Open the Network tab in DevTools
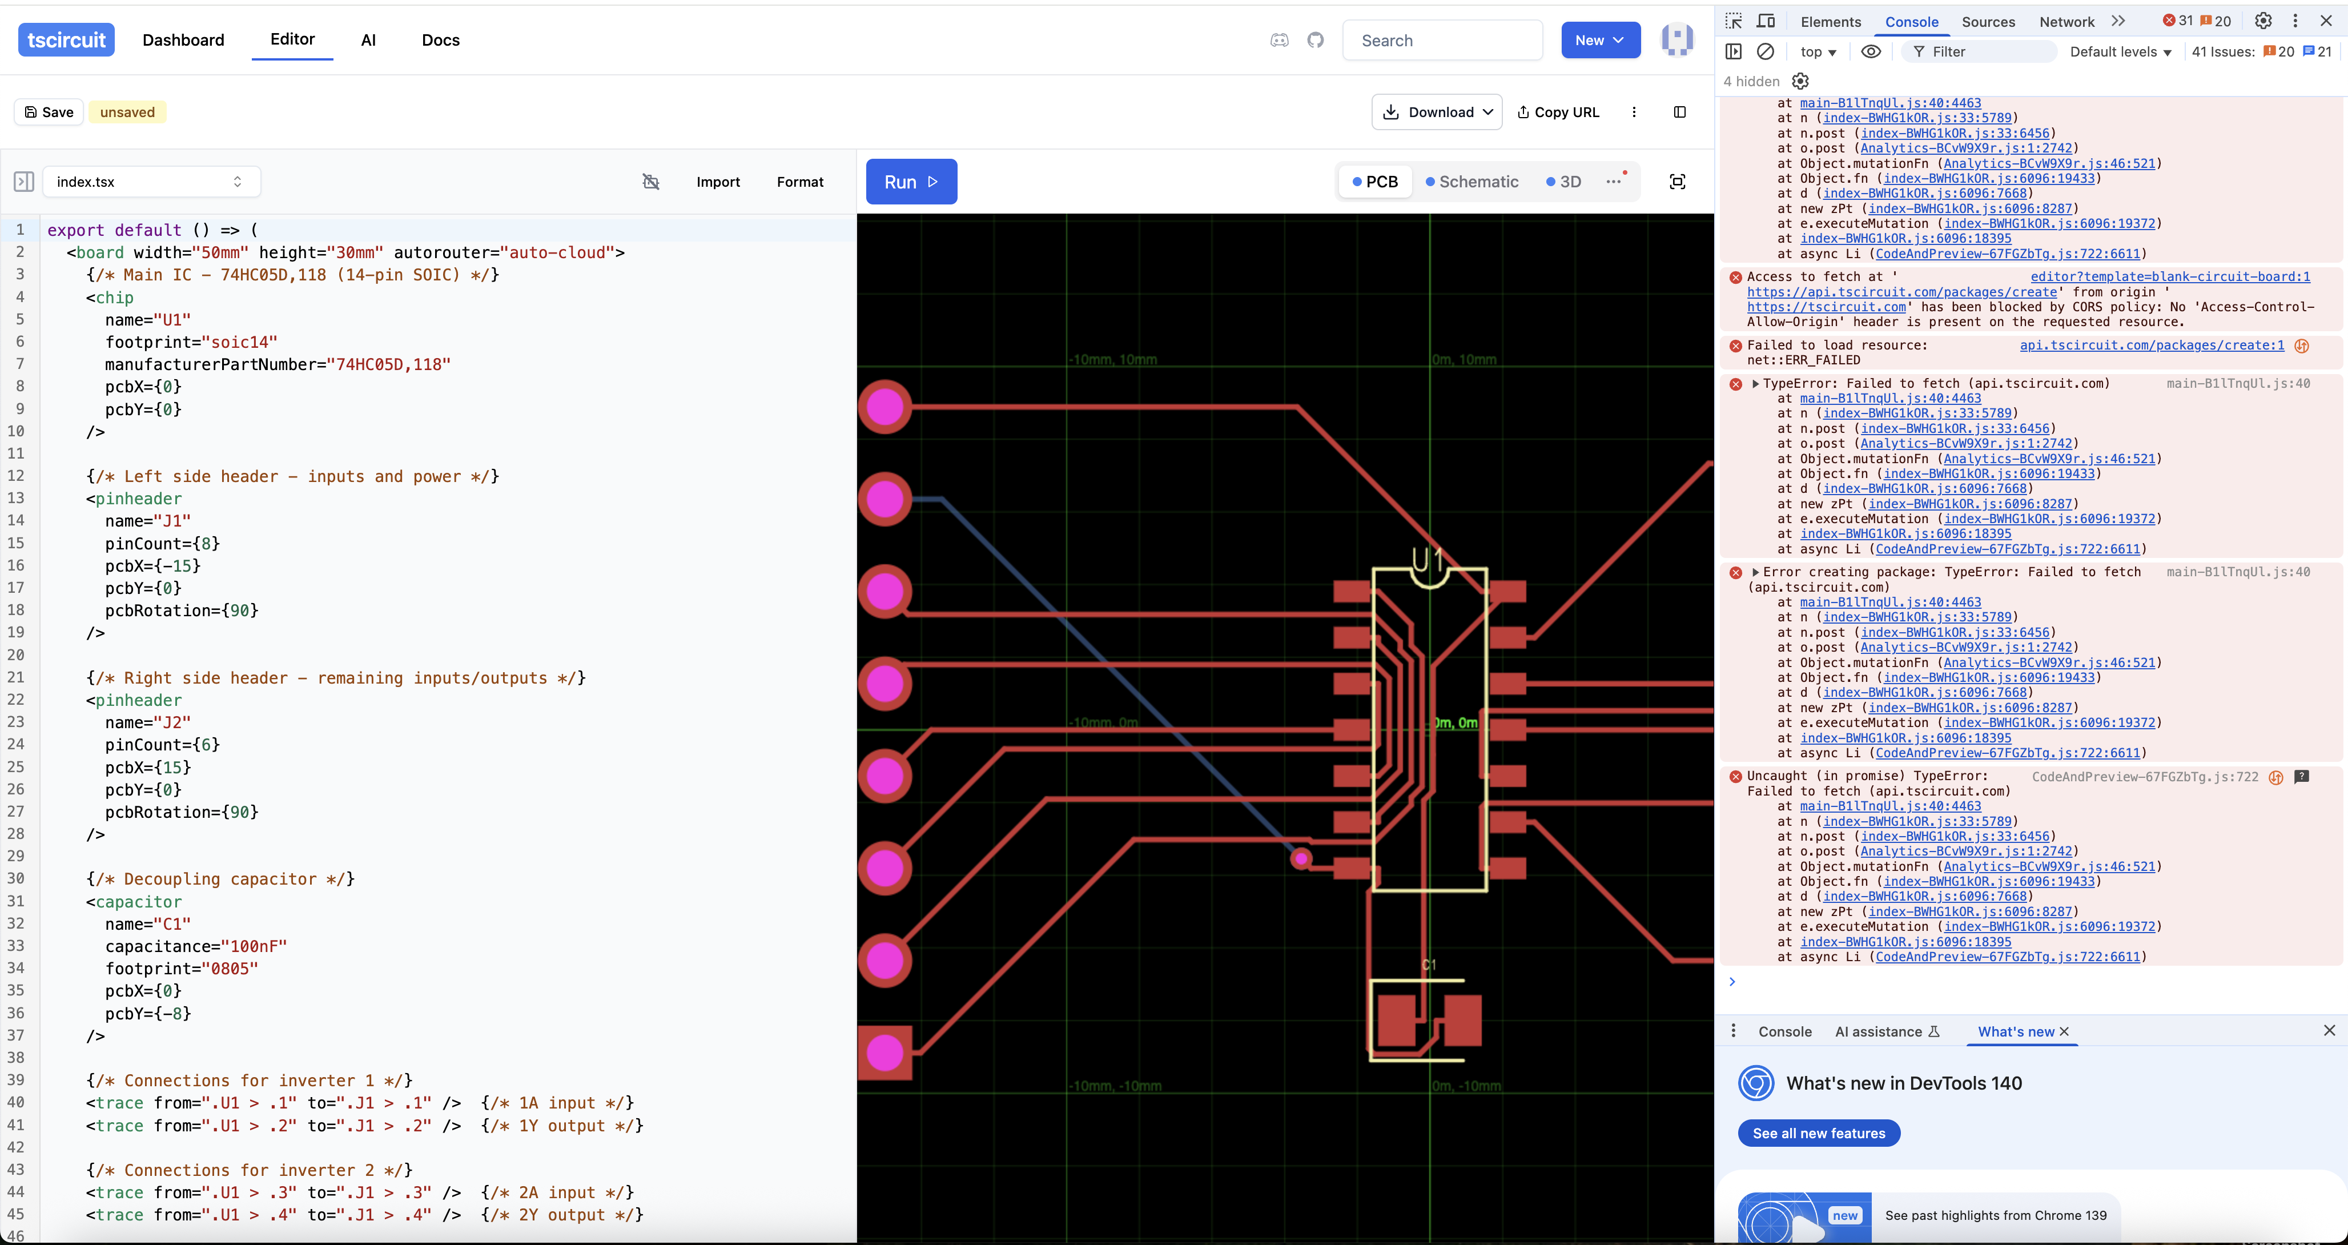 2066,22
